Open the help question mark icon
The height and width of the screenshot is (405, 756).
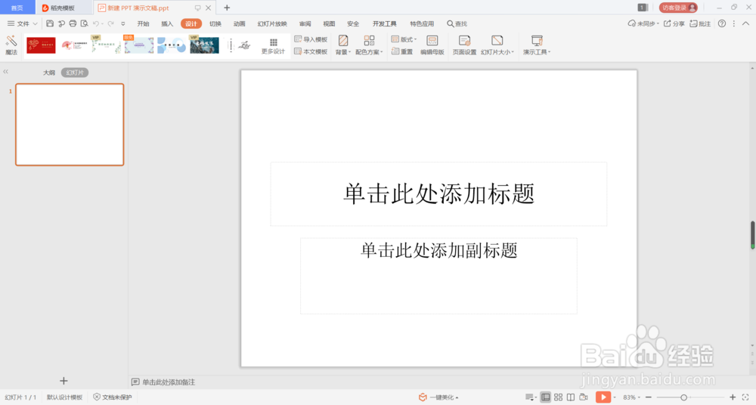[x=722, y=23]
